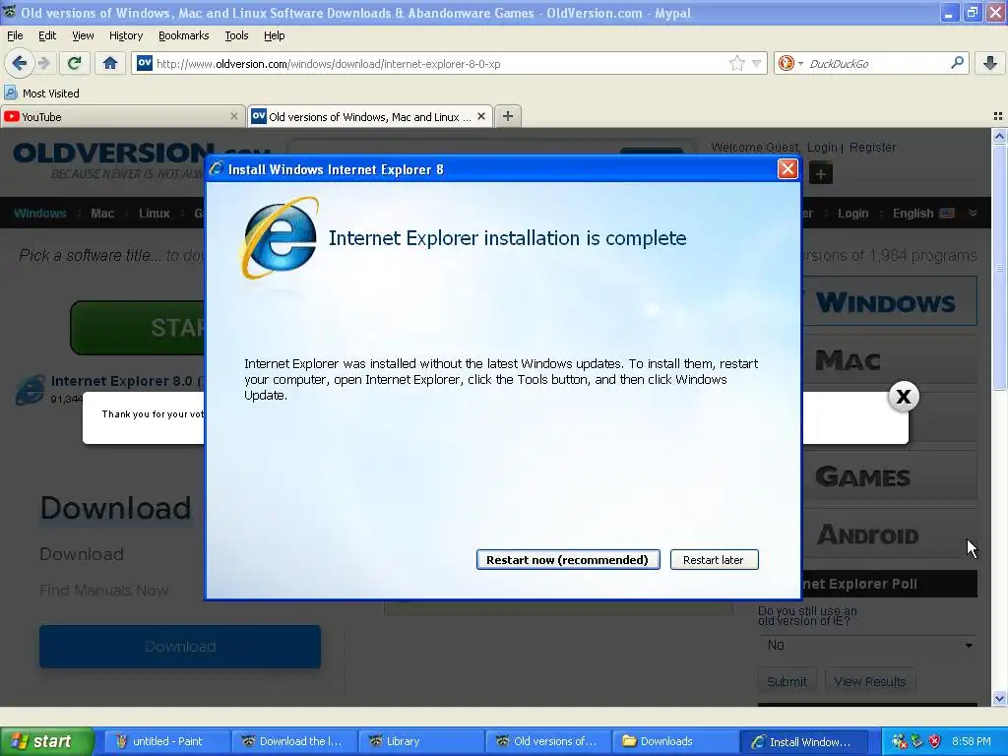Click Login link beside Welcome Guest
The image size is (1008, 756).
(822, 148)
